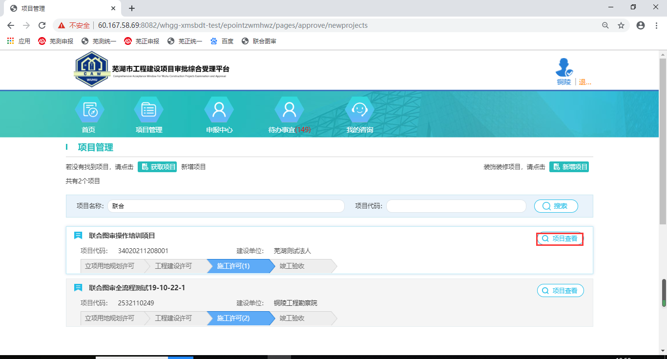Open the 项目管理 hexagon icon

click(x=148, y=110)
